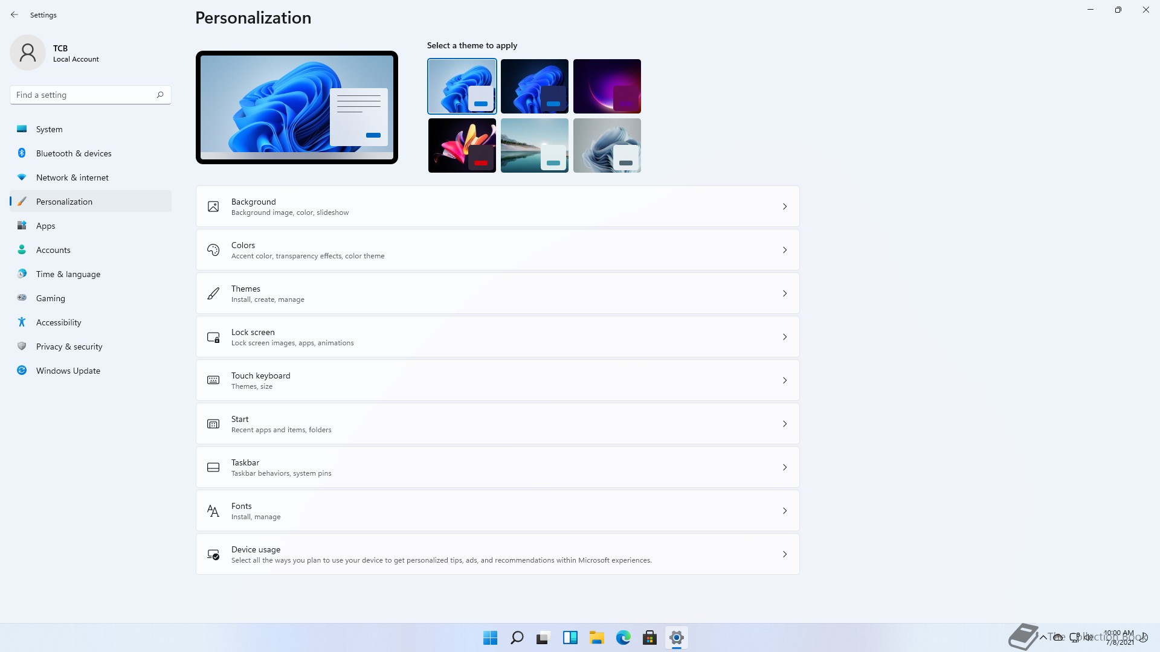Open taskbar Search magnifier
The image size is (1160, 652).
pos(517,638)
